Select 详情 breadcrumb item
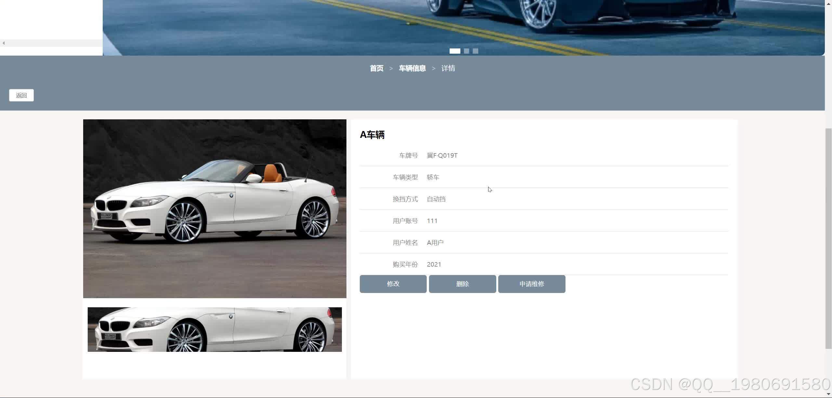 click(448, 68)
